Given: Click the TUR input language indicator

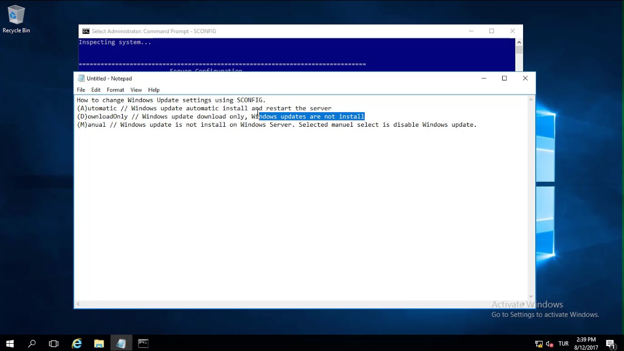Looking at the screenshot, I should [x=564, y=344].
